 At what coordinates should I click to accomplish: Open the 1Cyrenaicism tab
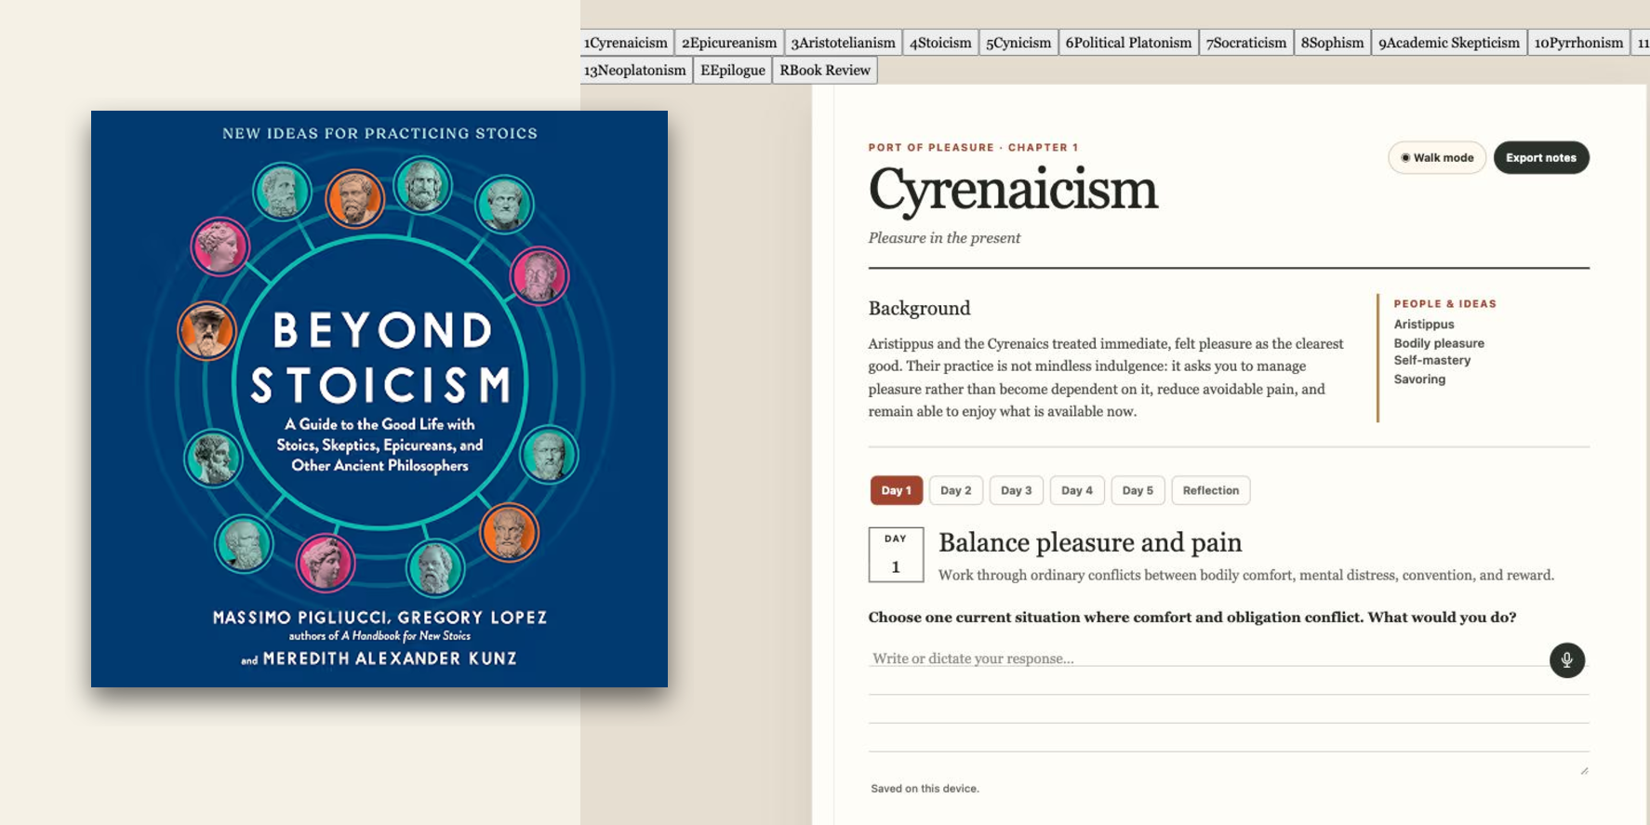(626, 43)
